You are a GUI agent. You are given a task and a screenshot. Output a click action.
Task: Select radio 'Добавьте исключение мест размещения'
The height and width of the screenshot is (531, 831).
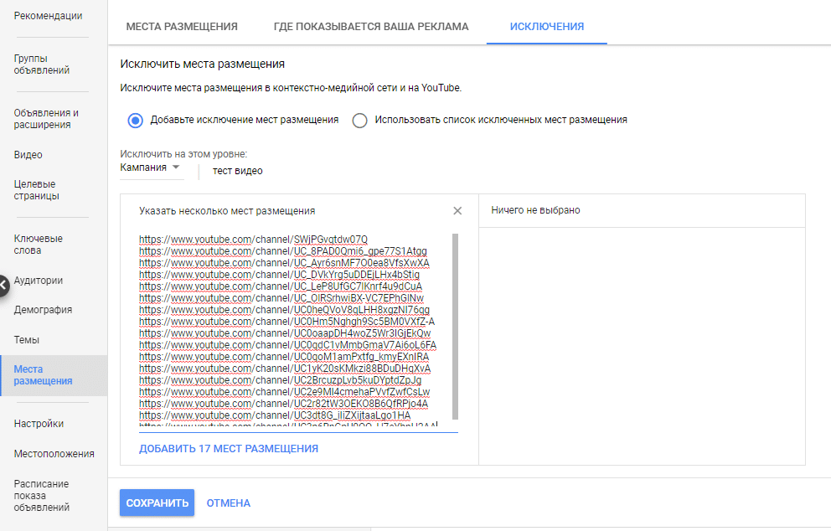135,121
